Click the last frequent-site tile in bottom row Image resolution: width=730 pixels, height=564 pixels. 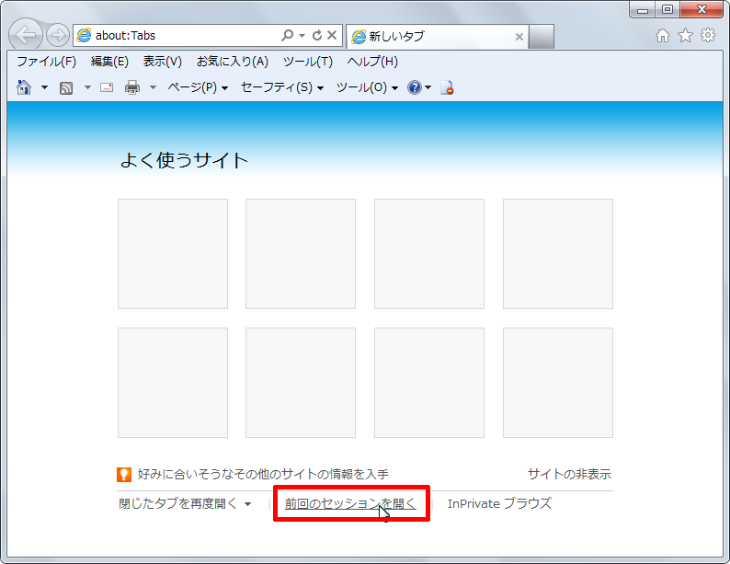558,383
